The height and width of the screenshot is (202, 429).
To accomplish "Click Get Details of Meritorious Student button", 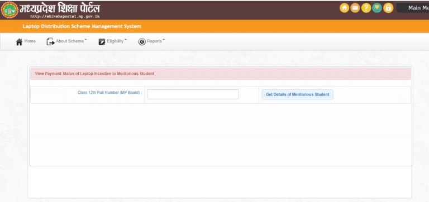I will (x=297, y=94).
